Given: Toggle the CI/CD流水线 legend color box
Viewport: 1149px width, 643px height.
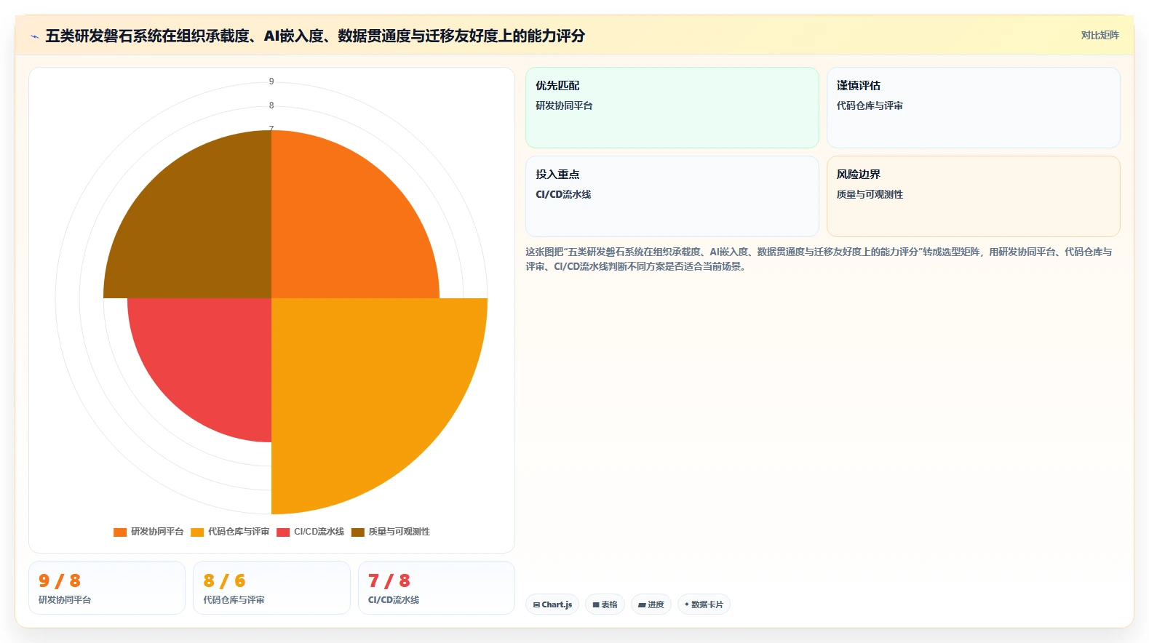Looking at the screenshot, I should pyautogui.click(x=283, y=532).
